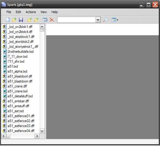The height and width of the screenshot is (146, 160).
Task: Click the second yellow folder icon with green arrow
Action: point(36,20)
